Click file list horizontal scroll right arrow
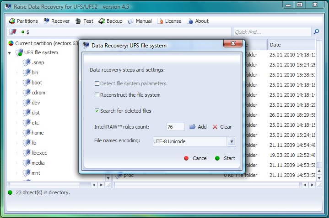Image resolution: width=329 pixels, height=218 pixels. pyautogui.click(x=313, y=185)
